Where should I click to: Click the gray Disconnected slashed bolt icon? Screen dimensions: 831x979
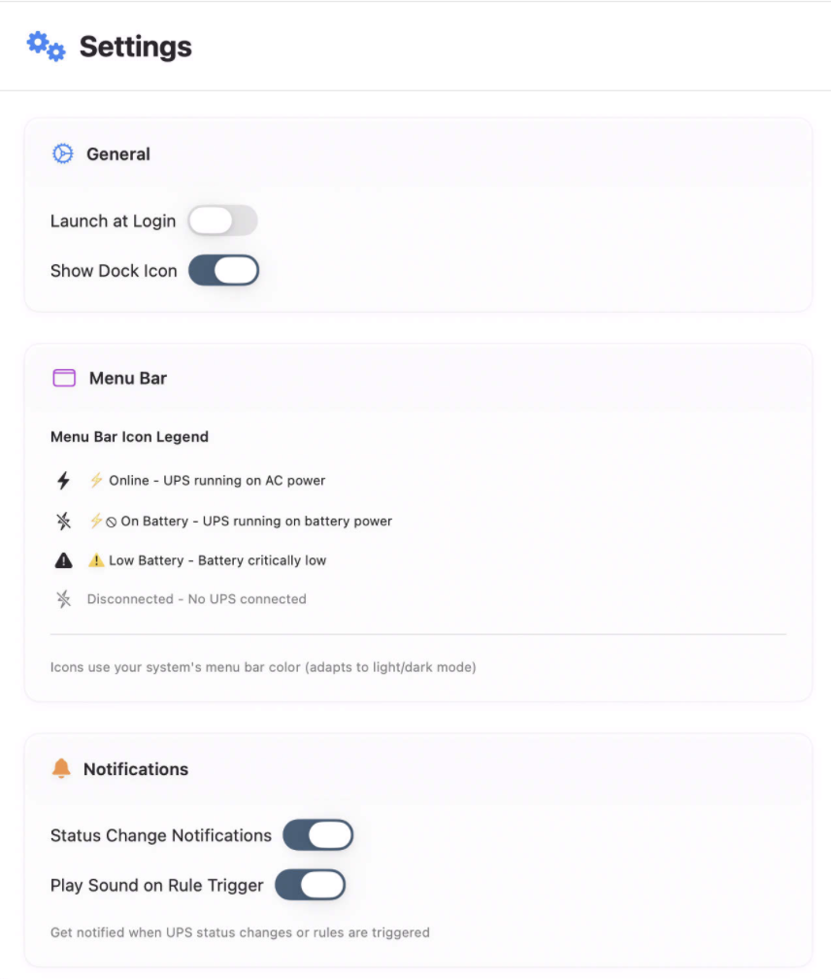(64, 599)
